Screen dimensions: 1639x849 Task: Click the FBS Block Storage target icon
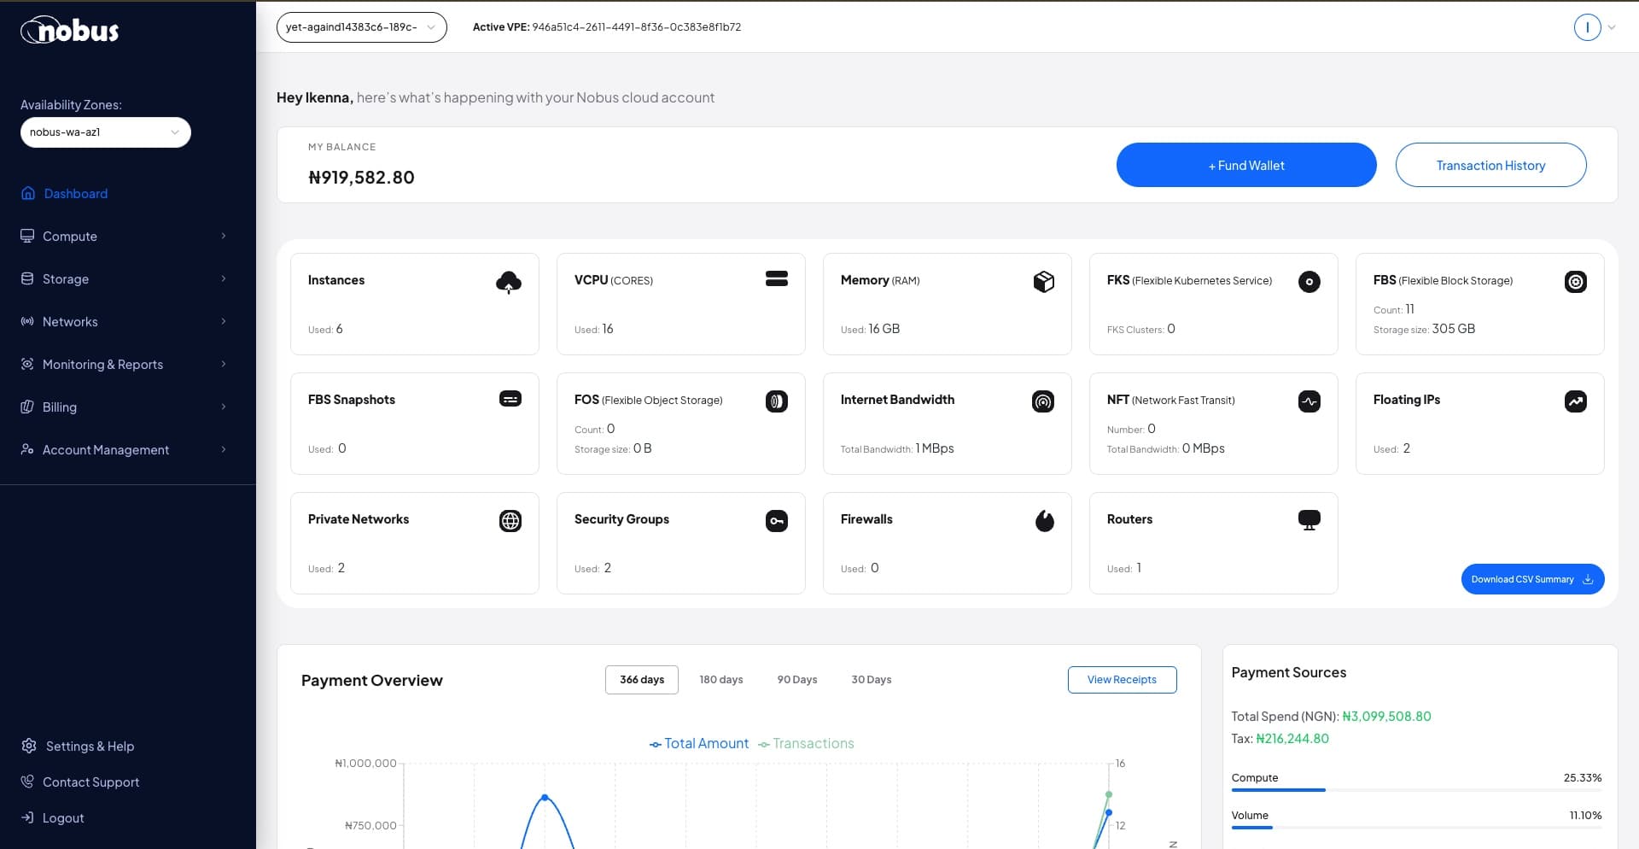tap(1576, 281)
